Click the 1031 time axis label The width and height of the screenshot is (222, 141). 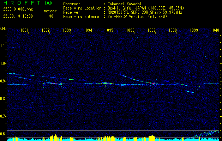click(24, 30)
